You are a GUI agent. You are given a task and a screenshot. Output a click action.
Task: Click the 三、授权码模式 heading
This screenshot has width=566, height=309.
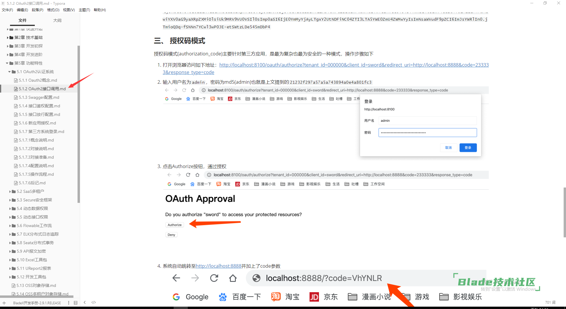[180, 41]
